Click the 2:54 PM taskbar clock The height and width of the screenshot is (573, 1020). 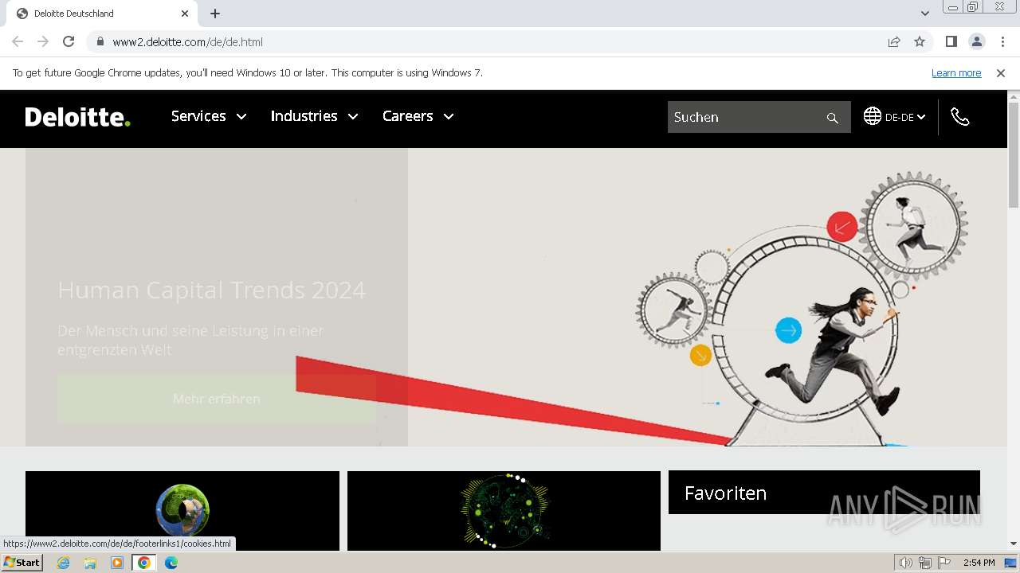point(979,563)
